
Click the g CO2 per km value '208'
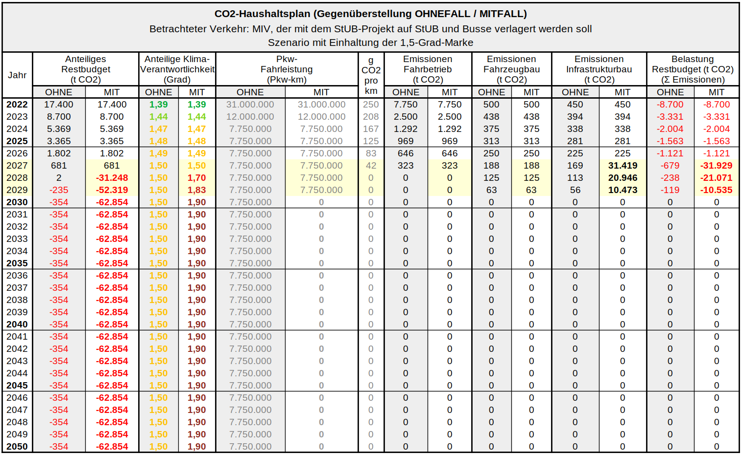click(x=371, y=117)
